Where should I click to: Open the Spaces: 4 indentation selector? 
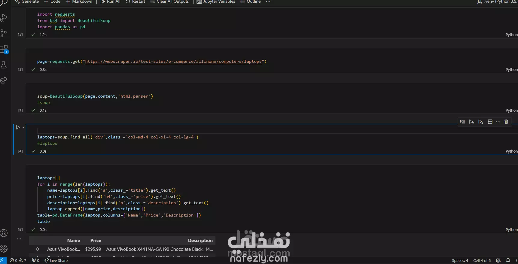click(460, 261)
